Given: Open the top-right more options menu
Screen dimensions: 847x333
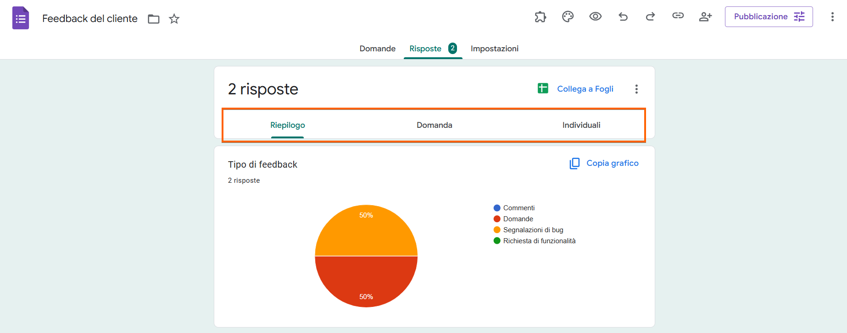Looking at the screenshot, I should point(832,17).
